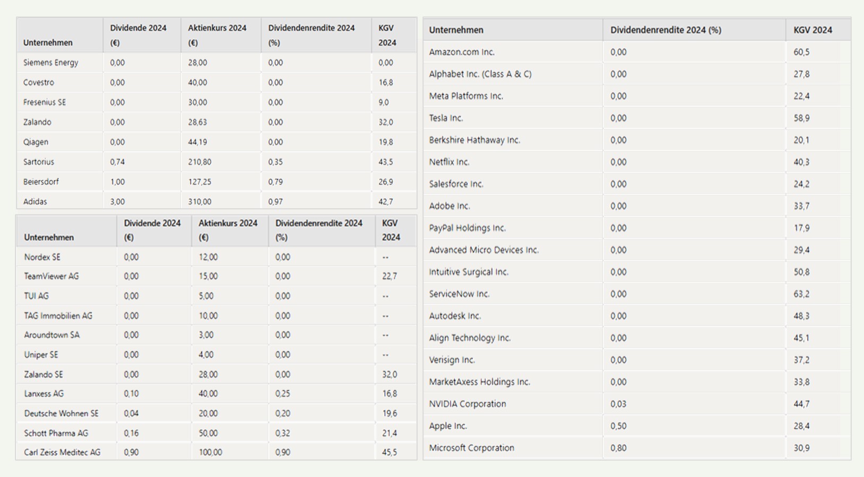The width and height of the screenshot is (864, 477).
Task: Click Verisign Inc. KGV value 37,2
Action: pyautogui.click(x=801, y=360)
